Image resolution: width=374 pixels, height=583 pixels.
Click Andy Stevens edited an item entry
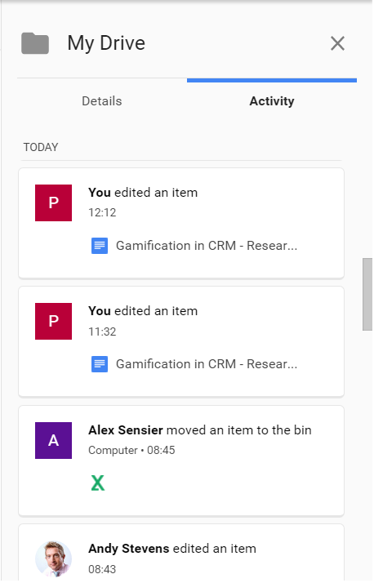pos(181,554)
